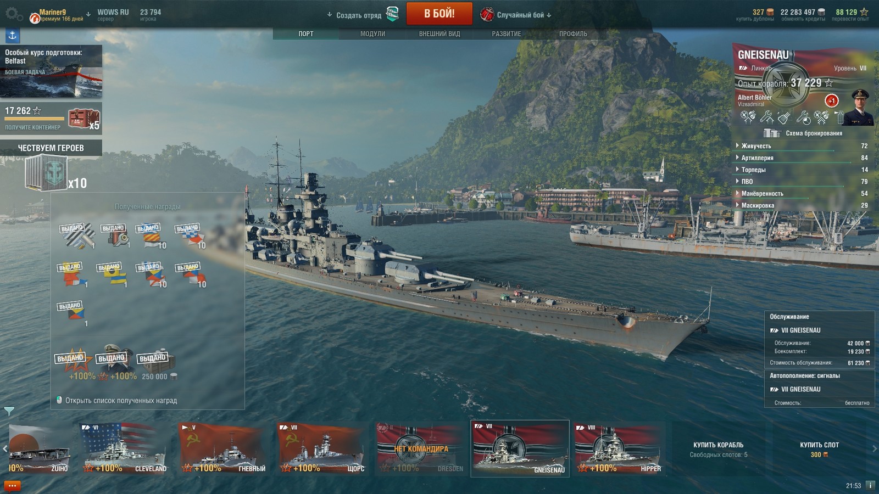Open the Случайный бой battle type dropdown
879x494 pixels.
click(x=516, y=15)
